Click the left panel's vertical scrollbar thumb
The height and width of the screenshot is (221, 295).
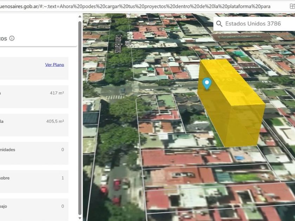80,118
